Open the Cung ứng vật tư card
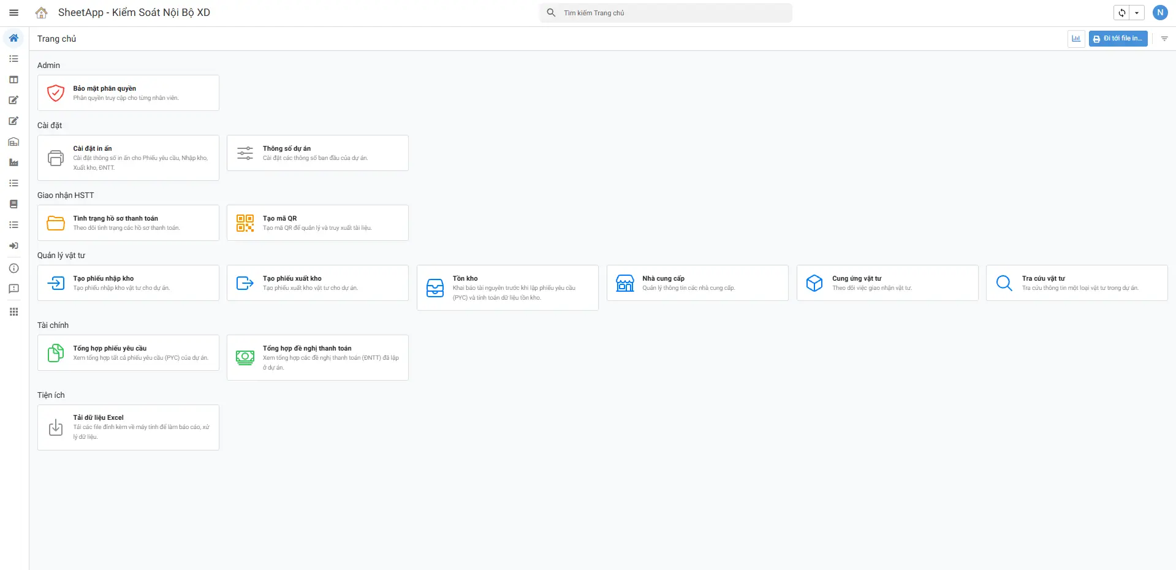The image size is (1176, 570). coord(887,283)
